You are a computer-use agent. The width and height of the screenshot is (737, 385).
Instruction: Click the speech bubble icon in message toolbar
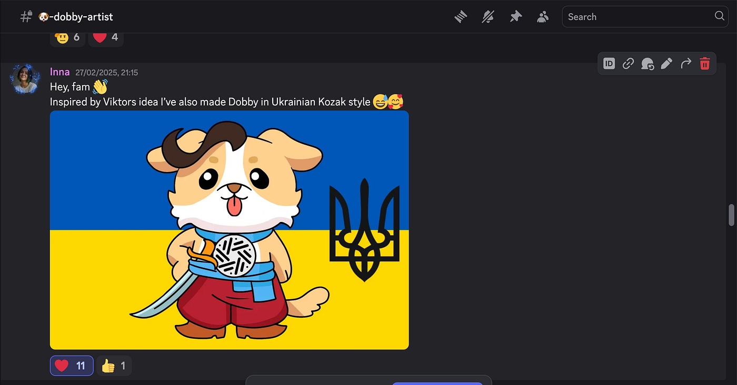pyautogui.click(x=648, y=64)
